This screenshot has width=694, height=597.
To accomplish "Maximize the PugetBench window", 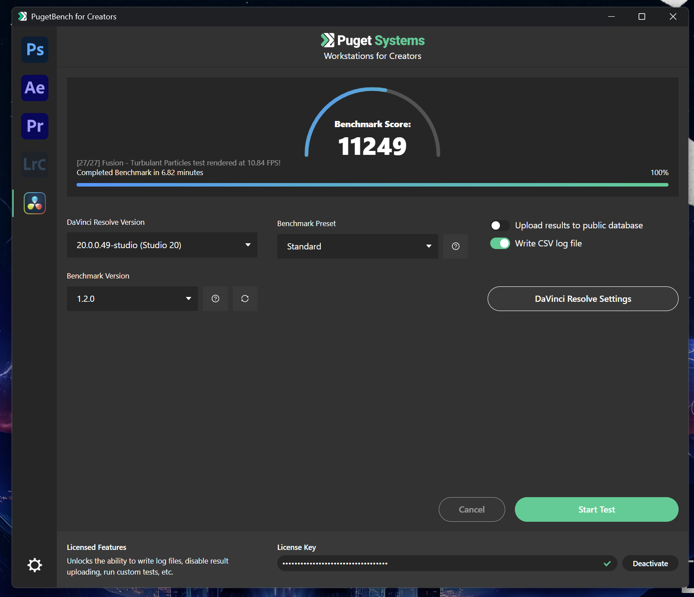I will [x=642, y=17].
